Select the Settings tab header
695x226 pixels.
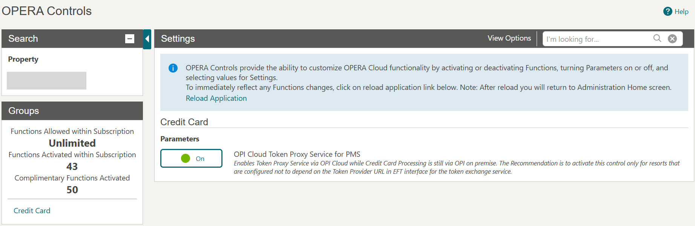(x=178, y=38)
